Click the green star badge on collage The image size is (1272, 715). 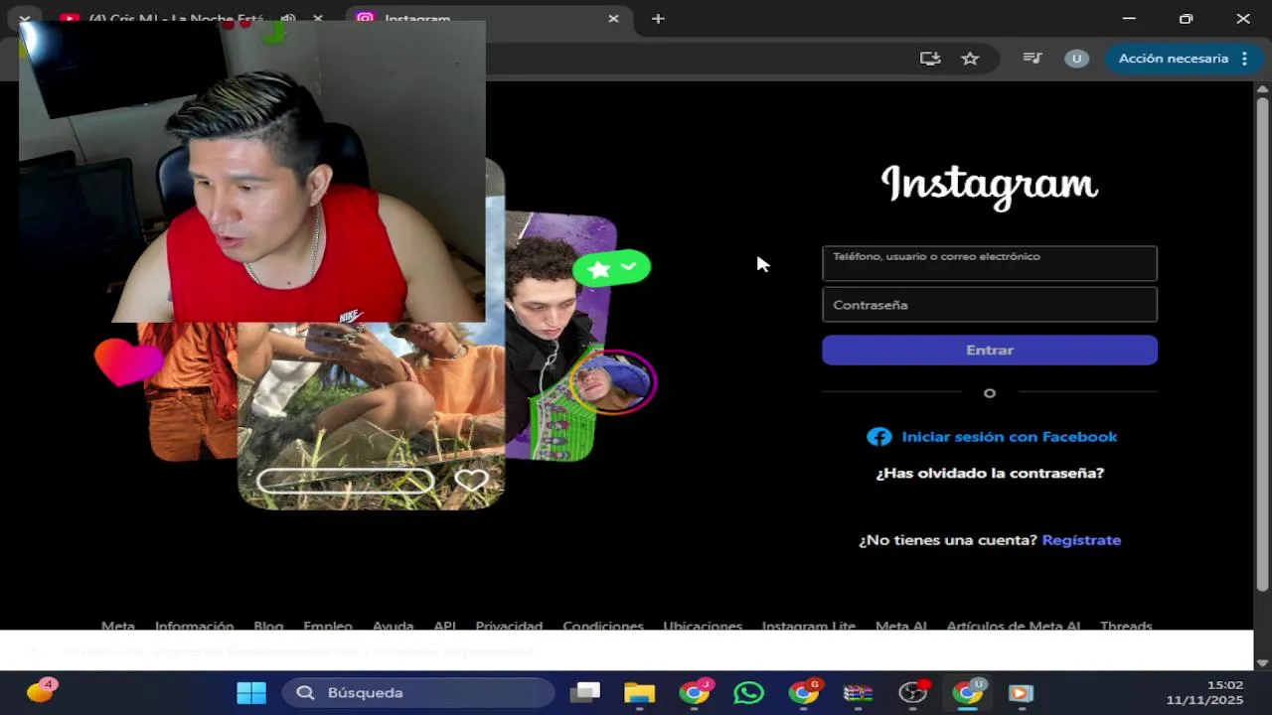[611, 268]
